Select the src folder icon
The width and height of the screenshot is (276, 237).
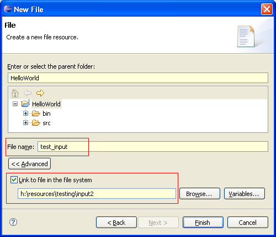36,123
